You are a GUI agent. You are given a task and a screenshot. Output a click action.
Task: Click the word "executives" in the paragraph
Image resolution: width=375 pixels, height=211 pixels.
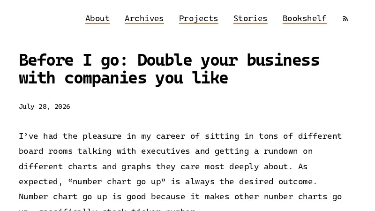coord(165,151)
